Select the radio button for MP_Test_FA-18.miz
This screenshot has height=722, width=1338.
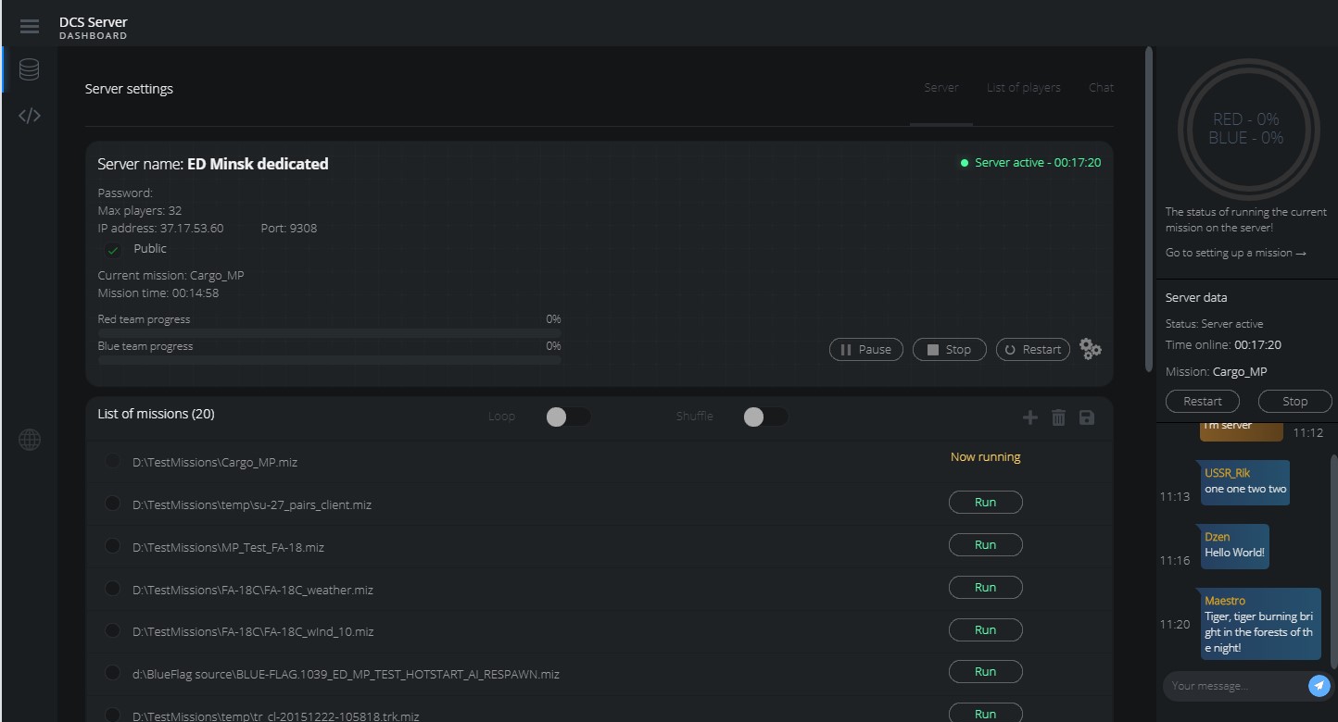coord(112,546)
